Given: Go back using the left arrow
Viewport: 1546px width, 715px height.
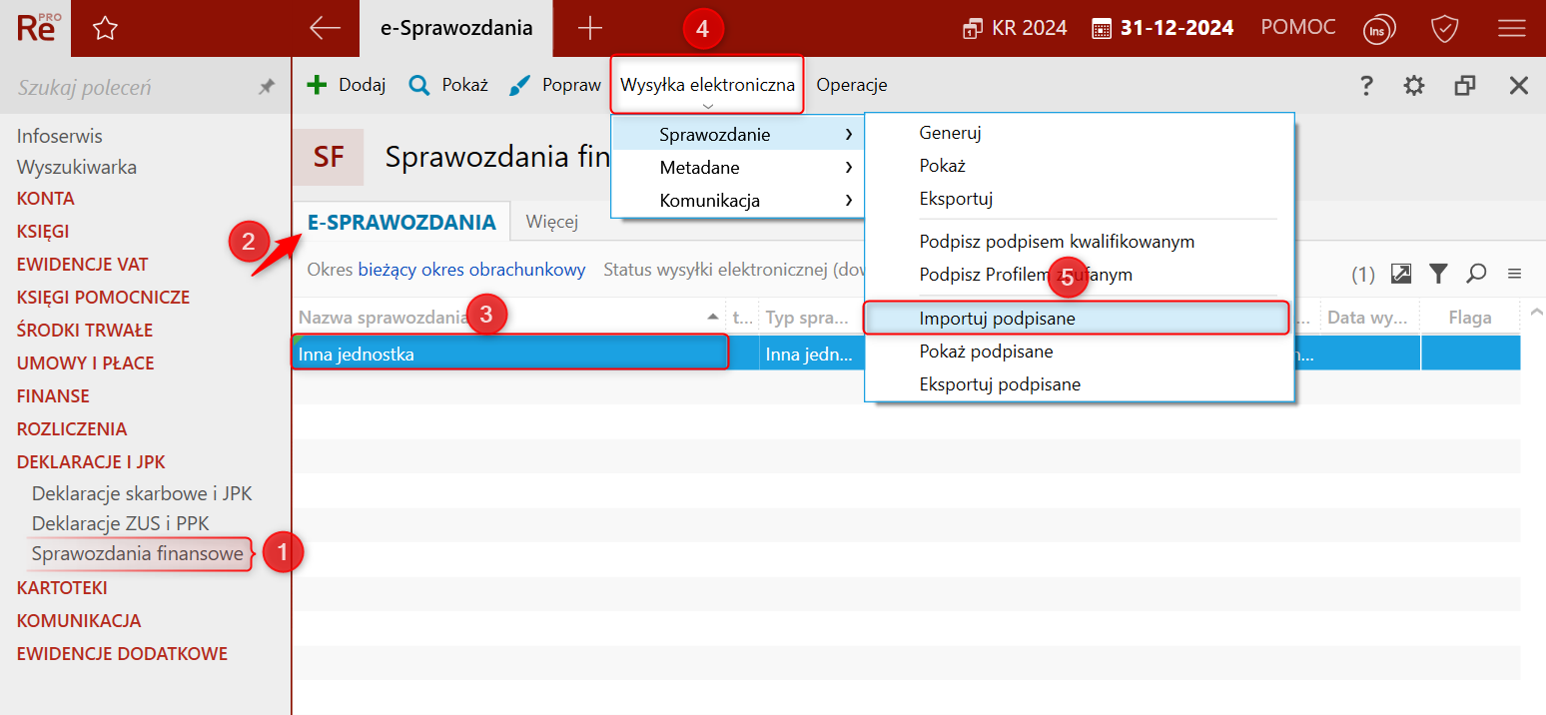Looking at the screenshot, I should (326, 28).
